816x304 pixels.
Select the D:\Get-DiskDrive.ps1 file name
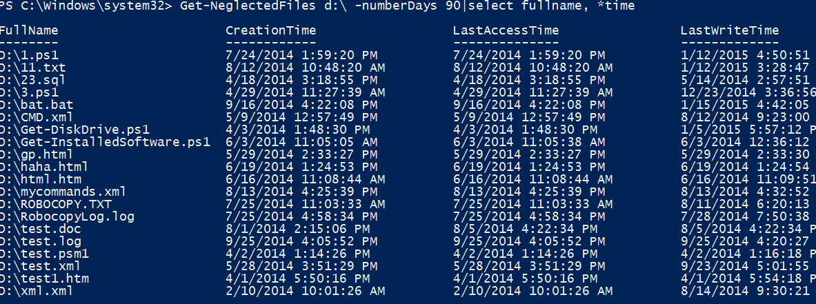75,130
